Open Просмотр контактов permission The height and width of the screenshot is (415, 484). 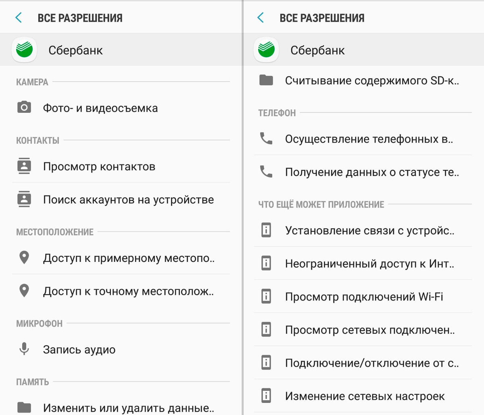[x=121, y=166]
